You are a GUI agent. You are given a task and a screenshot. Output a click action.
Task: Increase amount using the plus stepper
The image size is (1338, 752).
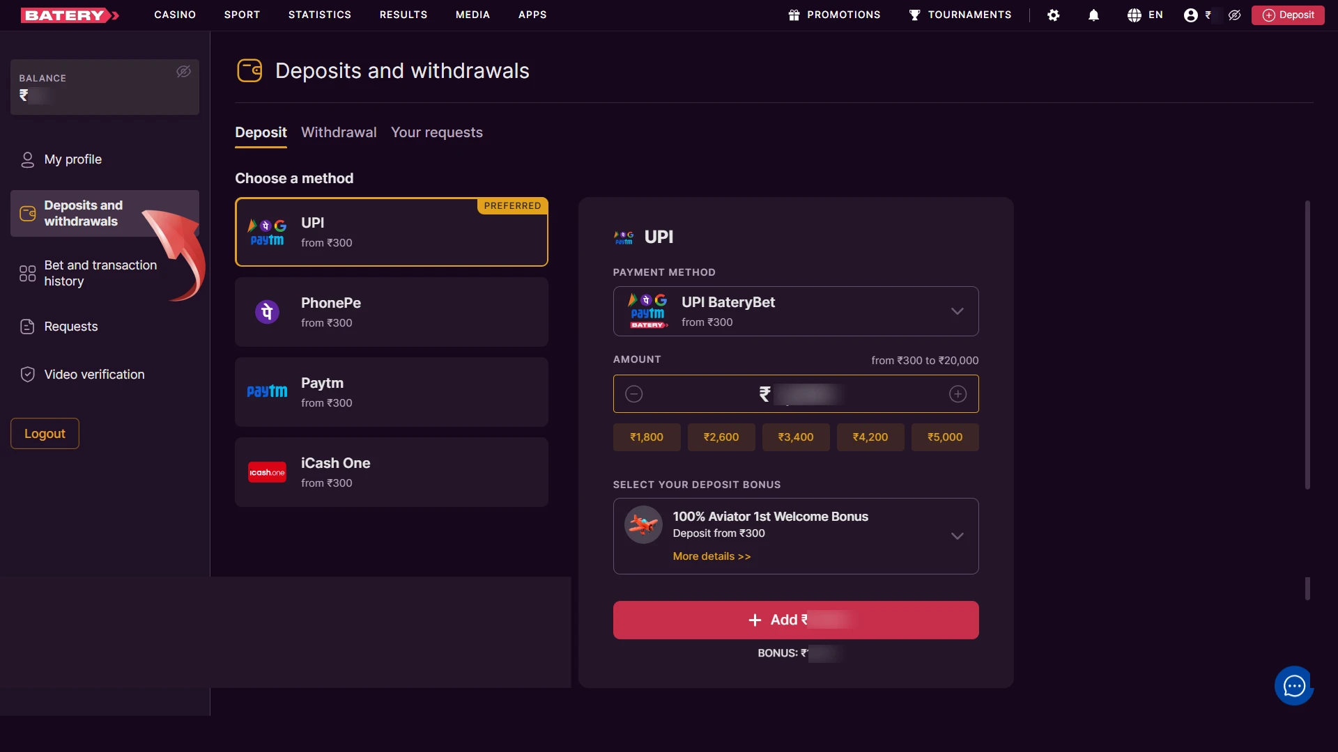coord(958,393)
